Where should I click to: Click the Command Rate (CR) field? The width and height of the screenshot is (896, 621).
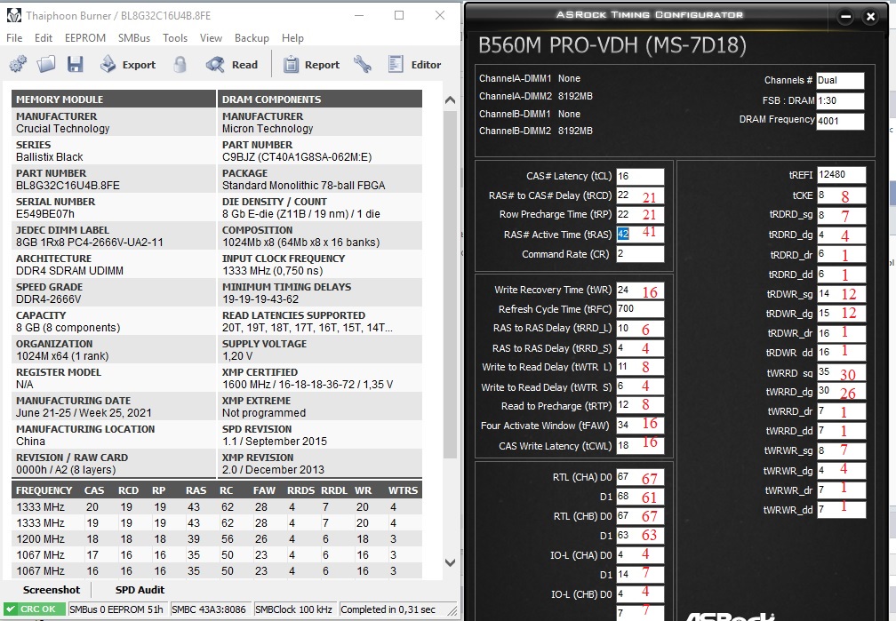click(640, 254)
